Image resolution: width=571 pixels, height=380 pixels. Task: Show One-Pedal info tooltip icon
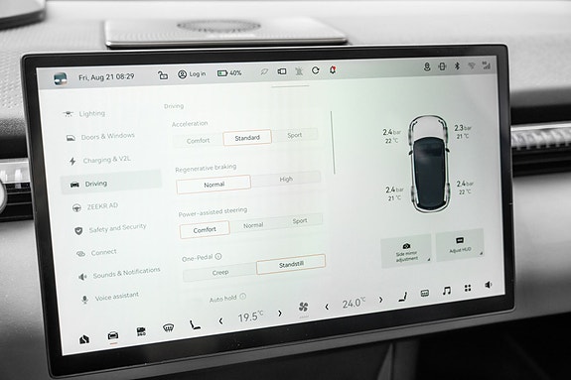(x=218, y=257)
